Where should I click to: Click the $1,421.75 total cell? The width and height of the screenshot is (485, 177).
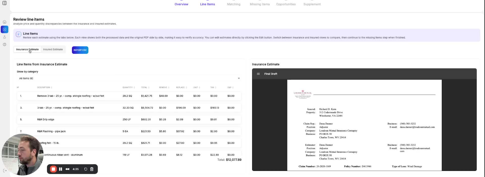coord(147,96)
